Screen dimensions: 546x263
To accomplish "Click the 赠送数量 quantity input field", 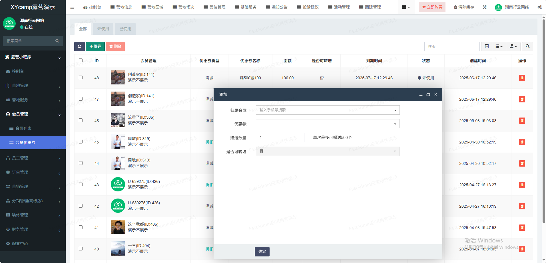I will (280, 137).
